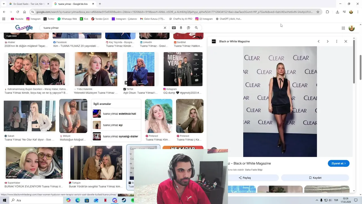Search by image with Google Lens icon
The image size is (362, 204).
[188, 28]
